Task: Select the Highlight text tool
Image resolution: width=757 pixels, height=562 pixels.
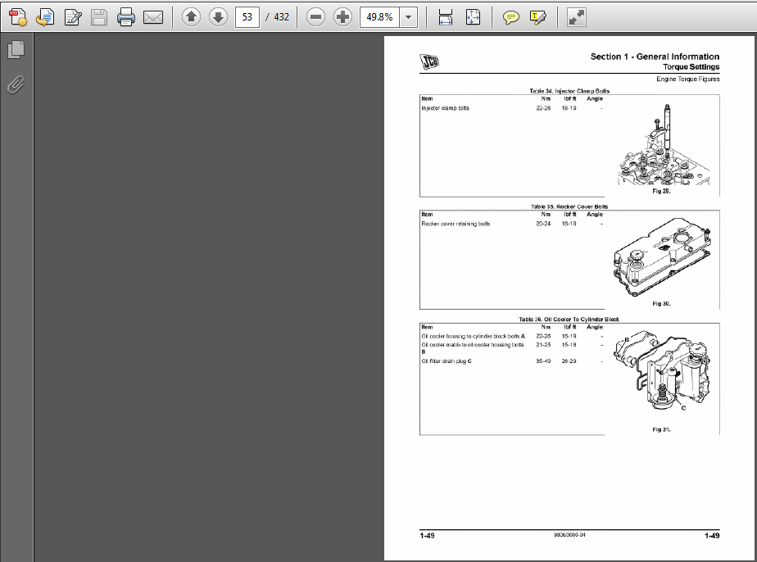Action: (537, 18)
